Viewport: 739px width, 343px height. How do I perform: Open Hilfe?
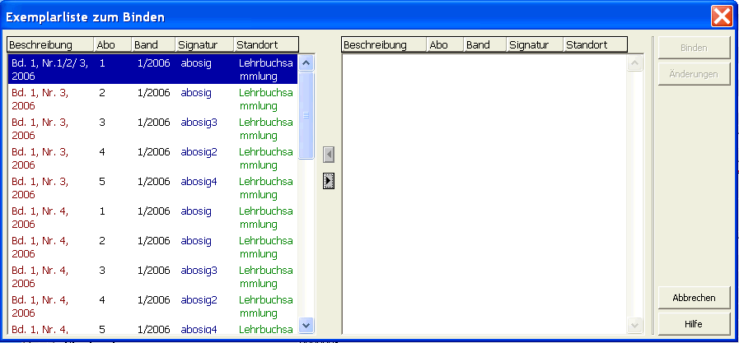point(694,324)
